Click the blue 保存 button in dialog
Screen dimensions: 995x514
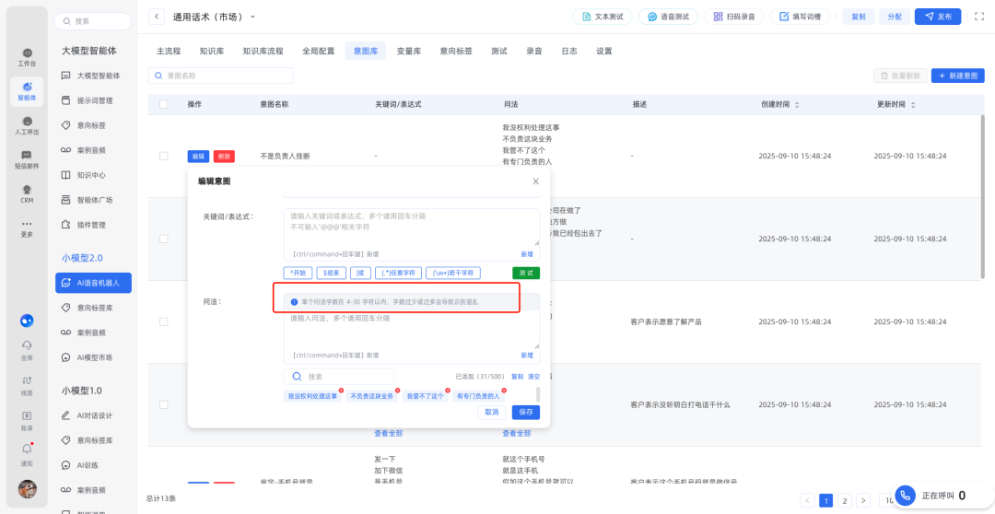[x=526, y=412]
